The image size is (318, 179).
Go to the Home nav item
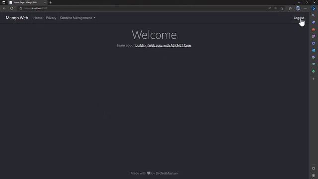[38, 18]
